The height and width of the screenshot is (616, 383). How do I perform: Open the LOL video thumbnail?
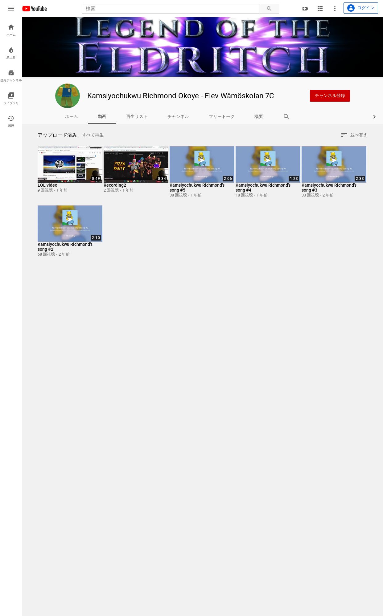click(70, 164)
